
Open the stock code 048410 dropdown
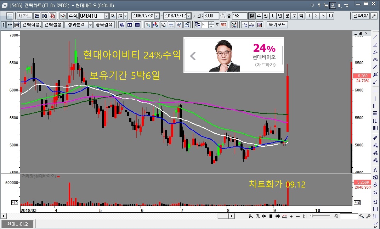pyautogui.click(x=107, y=16)
